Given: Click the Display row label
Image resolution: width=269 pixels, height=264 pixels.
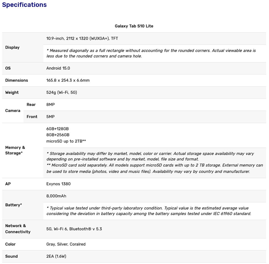Looking at the screenshot, I should pos(12,47).
